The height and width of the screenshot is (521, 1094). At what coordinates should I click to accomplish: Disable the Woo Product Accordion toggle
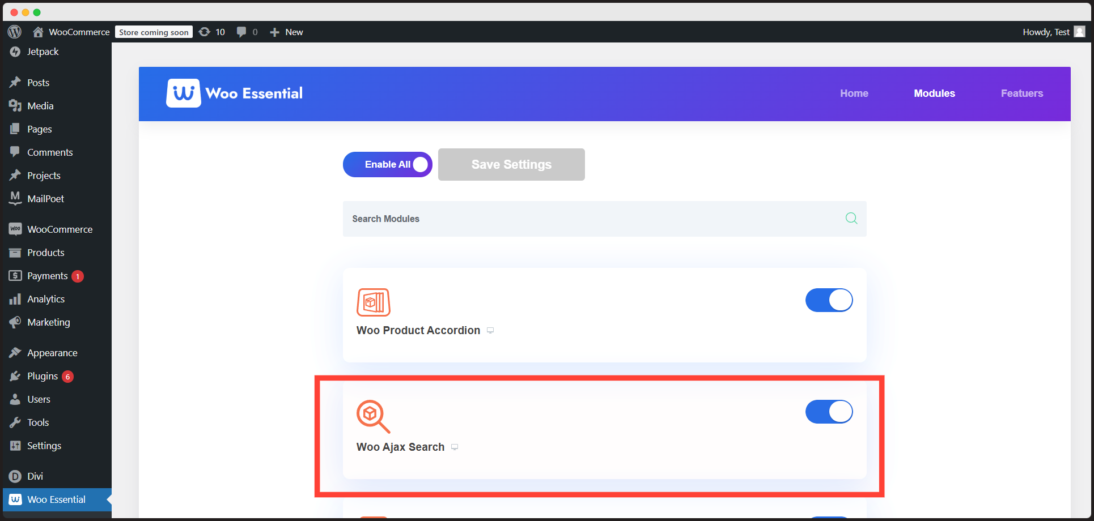click(829, 300)
